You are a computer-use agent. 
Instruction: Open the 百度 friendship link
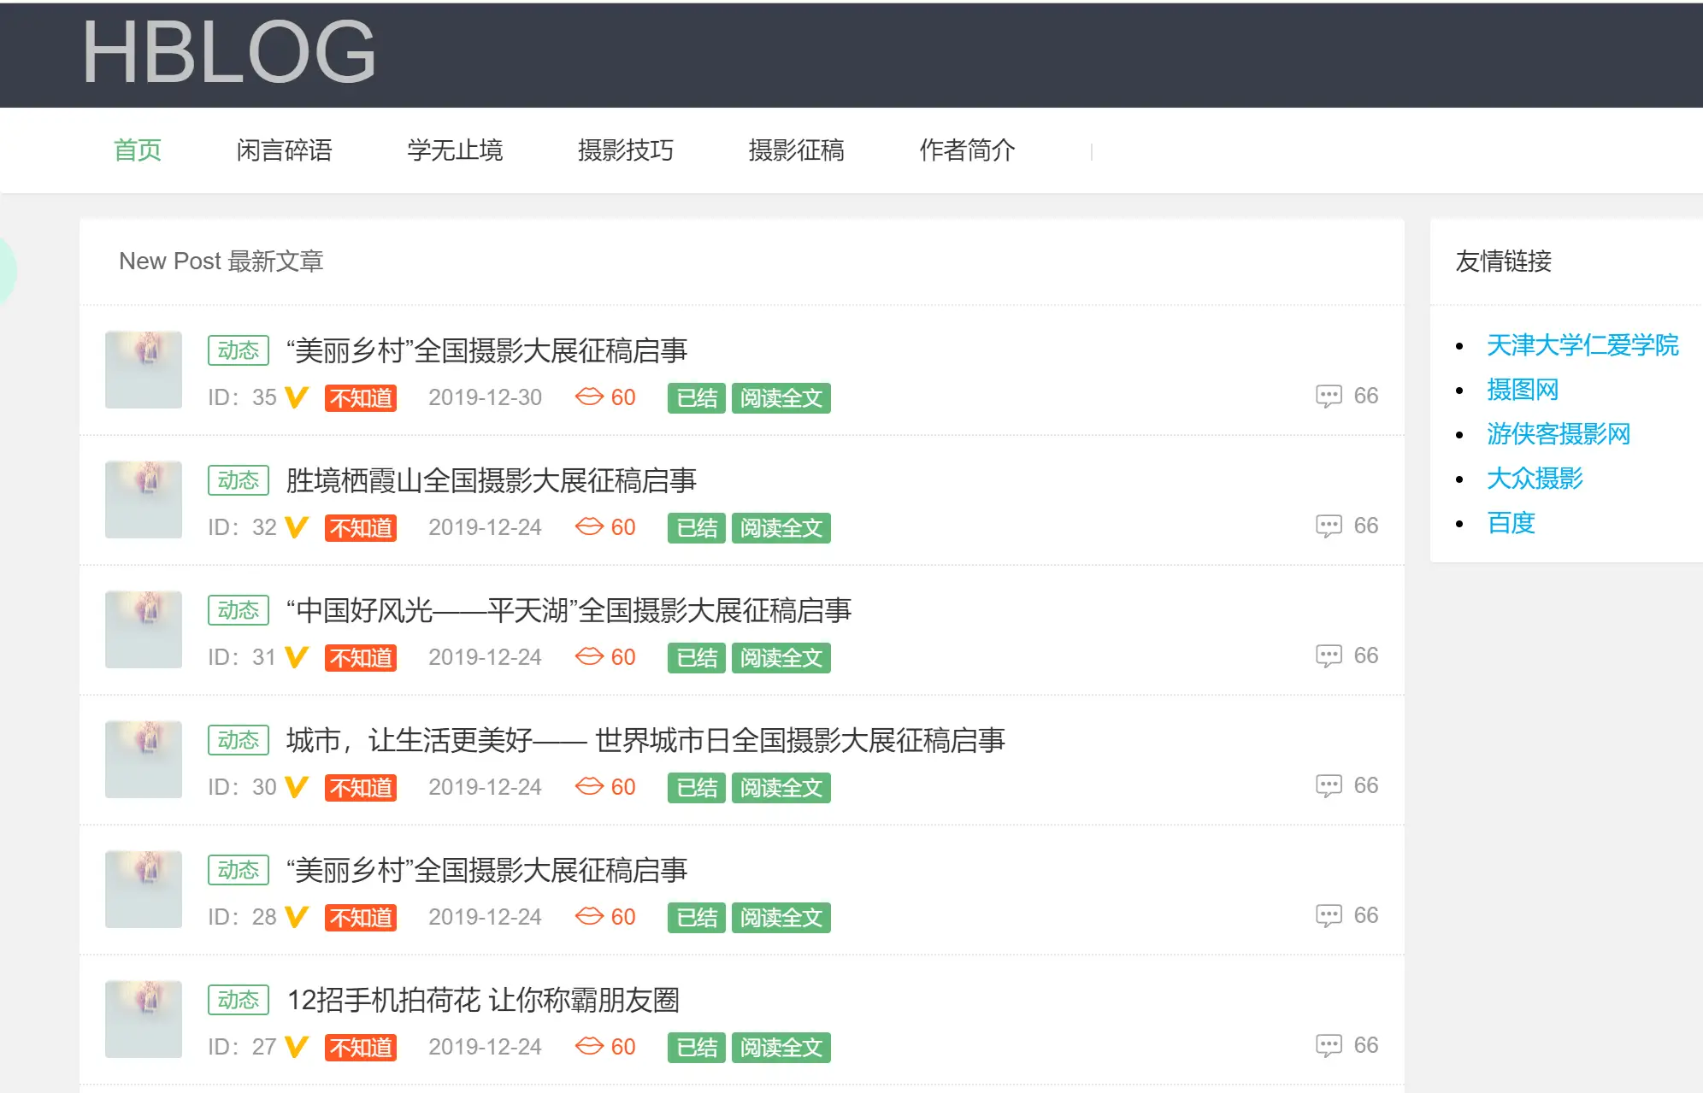point(1510,522)
